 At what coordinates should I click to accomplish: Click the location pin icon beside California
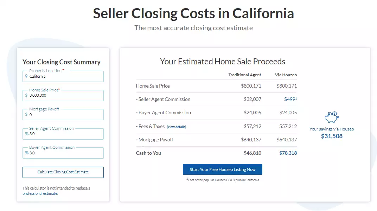[x=26, y=76]
